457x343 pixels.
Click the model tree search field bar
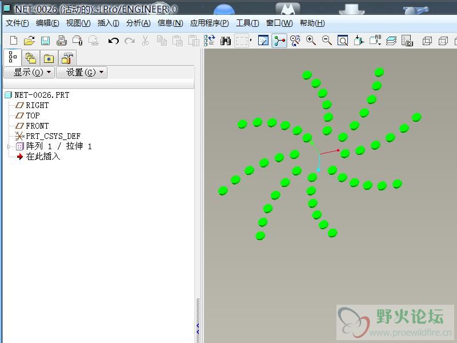click(98, 84)
